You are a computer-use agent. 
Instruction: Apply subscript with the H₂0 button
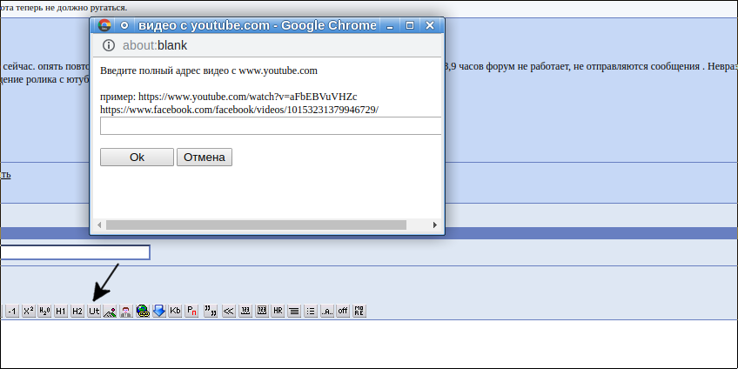44,311
